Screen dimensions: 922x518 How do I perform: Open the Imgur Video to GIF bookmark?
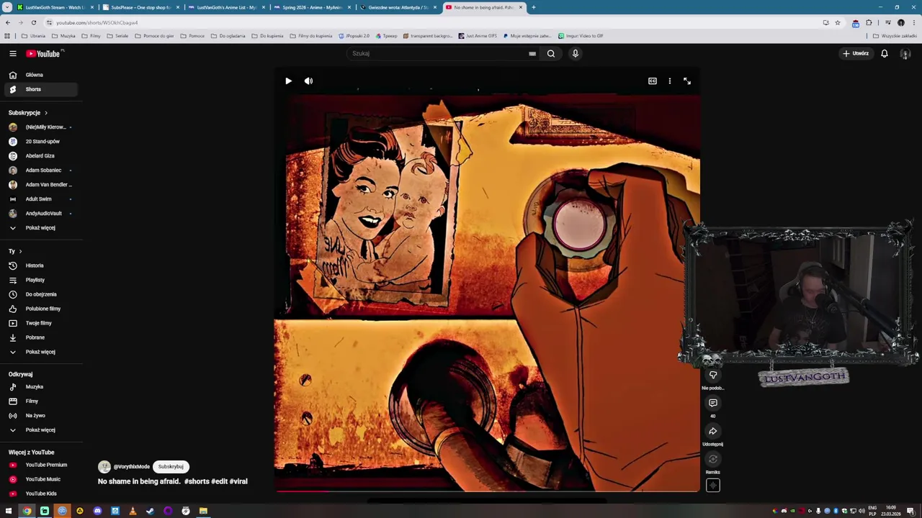click(x=580, y=36)
